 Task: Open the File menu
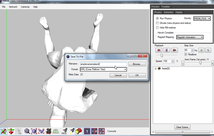pos(3,7)
